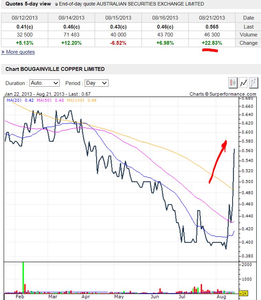Click the last price 0.43(c)
This screenshot has height=300, width=261.
point(118,27)
